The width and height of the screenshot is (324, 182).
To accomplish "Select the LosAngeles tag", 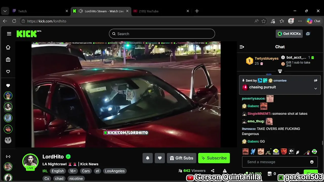I will click(x=115, y=171).
